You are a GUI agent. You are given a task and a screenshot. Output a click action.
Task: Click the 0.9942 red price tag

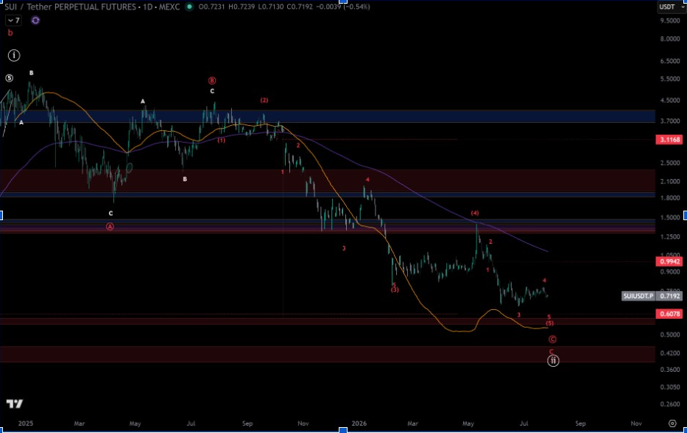click(670, 261)
